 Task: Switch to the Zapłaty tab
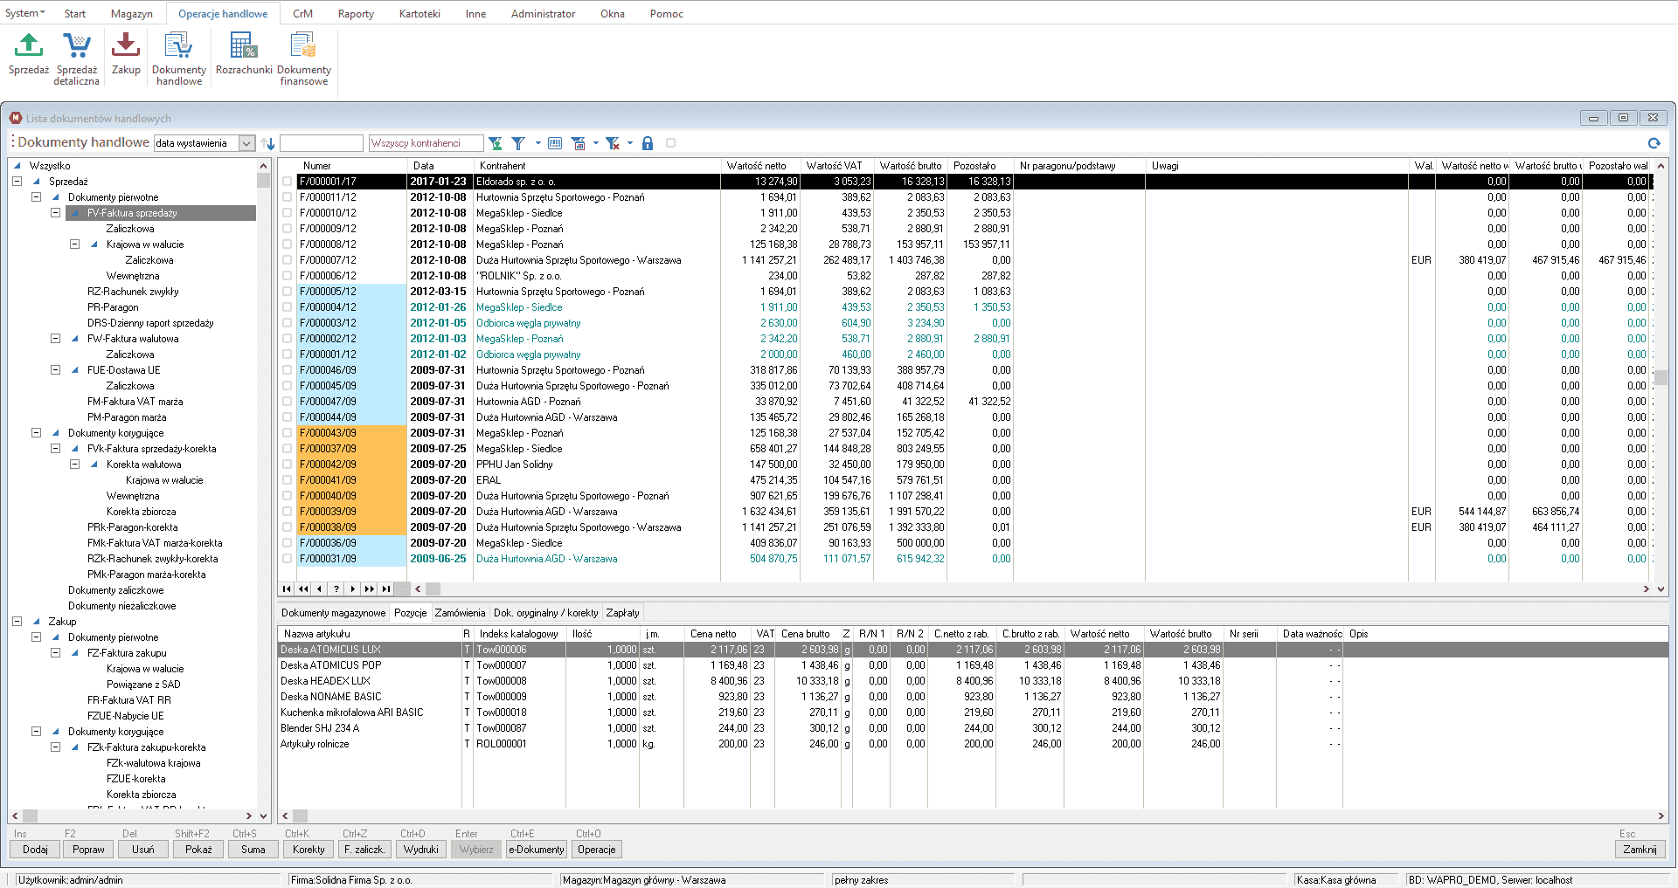click(x=622, y=613)
